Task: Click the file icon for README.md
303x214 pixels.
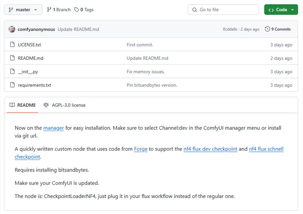Action: (x=12, y=58)
